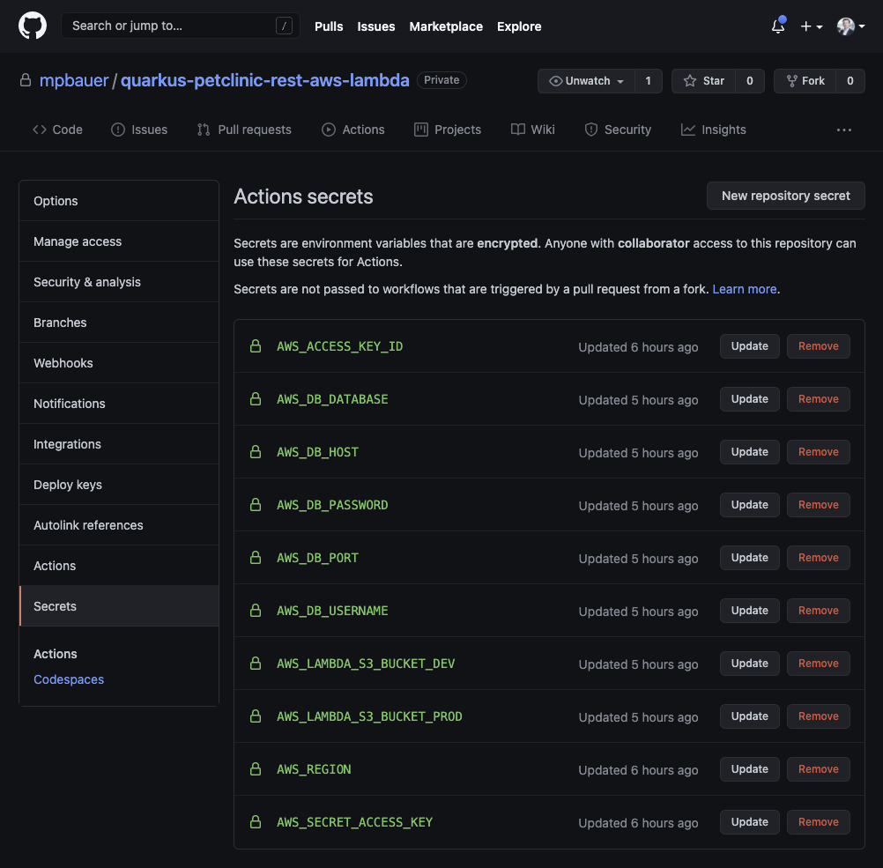Remove the AWS_DB_USERNAME secret
The image size is (883, 868).
tap(819, 611)
